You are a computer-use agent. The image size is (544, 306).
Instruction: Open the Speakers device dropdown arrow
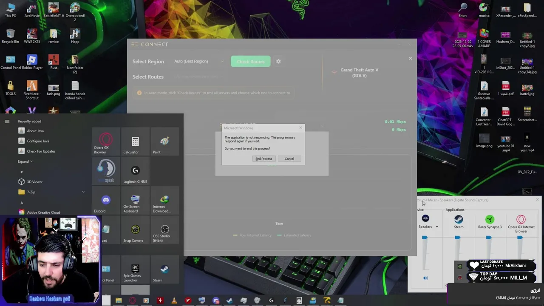436,227
